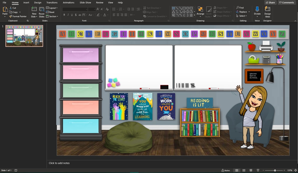298x173 pixels.
Task: Select the Arrange tool in Drawing group
Action: (200, 12)
